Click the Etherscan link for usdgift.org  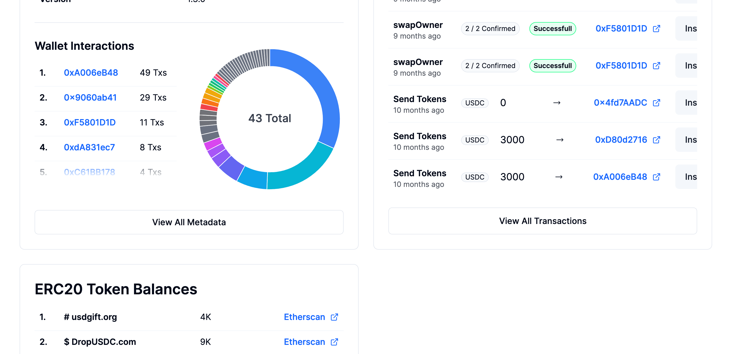(304, 317)
